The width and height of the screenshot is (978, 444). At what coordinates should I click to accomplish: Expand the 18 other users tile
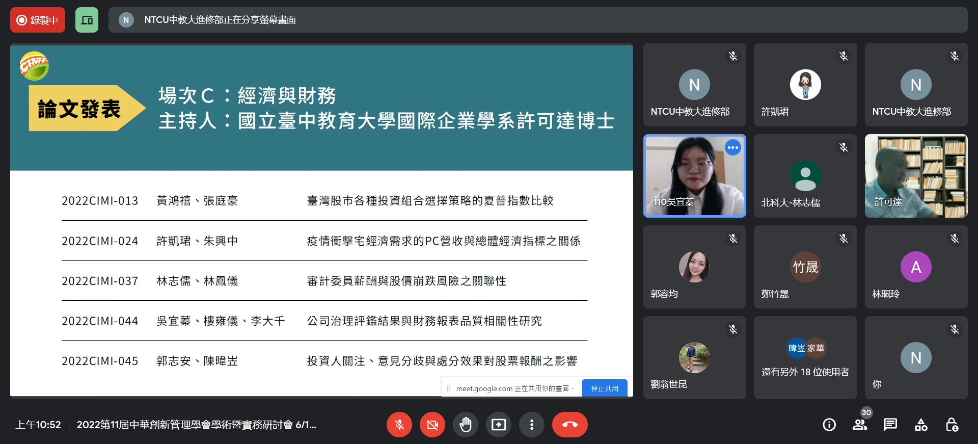tap(805, 358)
